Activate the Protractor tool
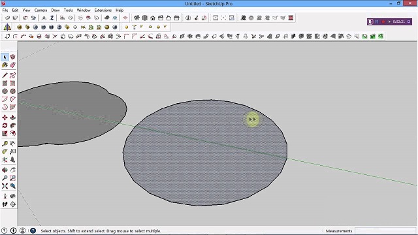Image resolution: width=418 pixels, height=235 pixels. (5, 151)
